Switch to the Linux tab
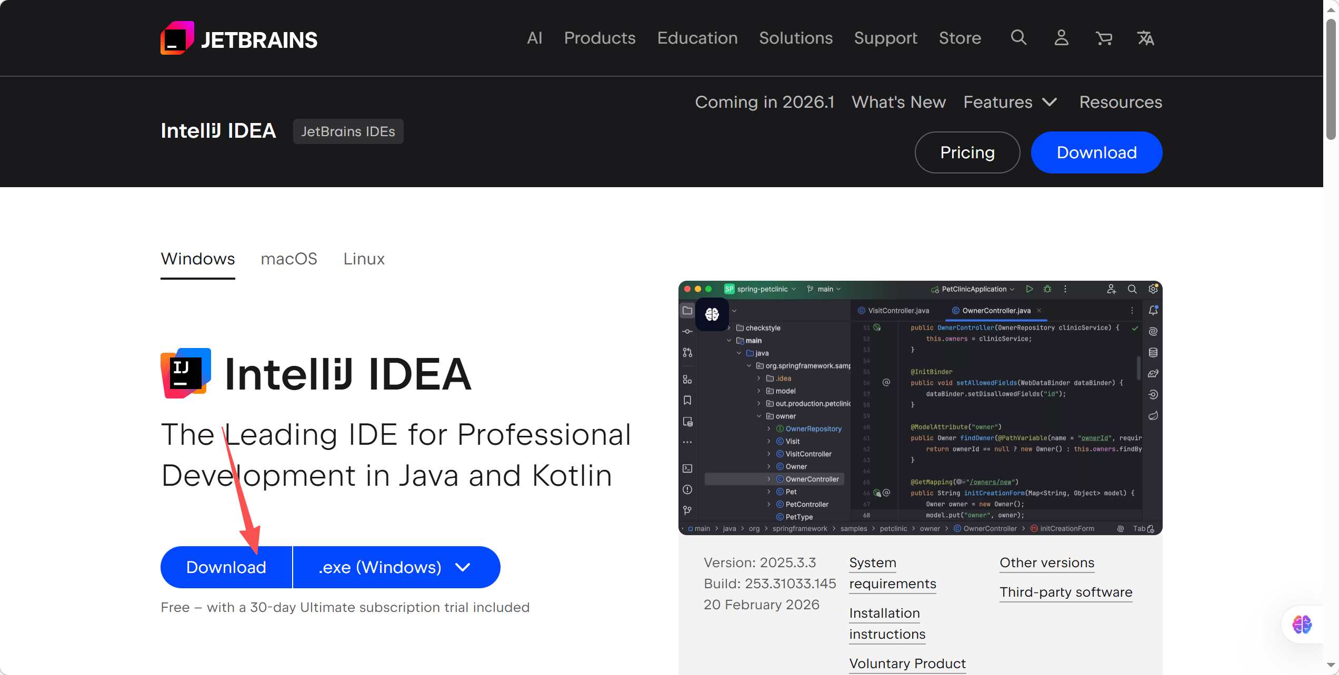 364,259
